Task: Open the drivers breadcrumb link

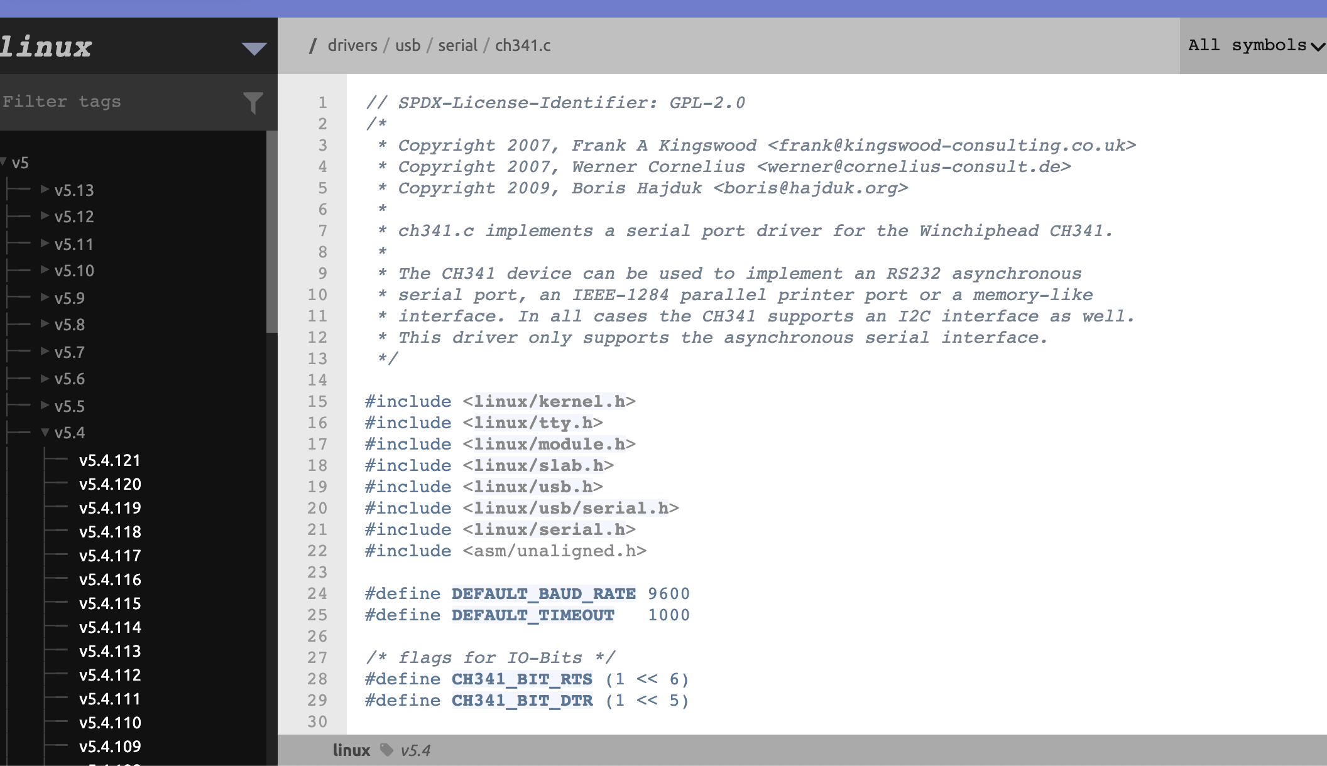Action: tap(352, 45)
